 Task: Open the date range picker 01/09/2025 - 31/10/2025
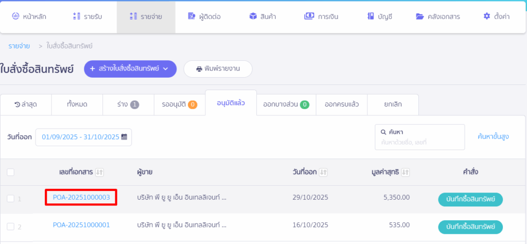click(x=81, y=137)
